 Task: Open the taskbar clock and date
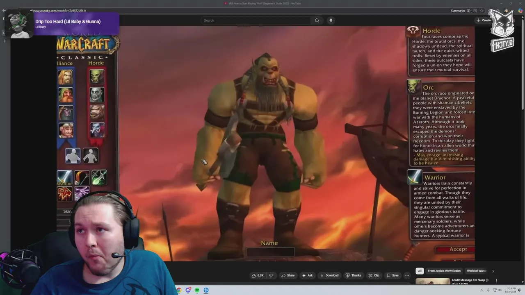tap(511, 290)
